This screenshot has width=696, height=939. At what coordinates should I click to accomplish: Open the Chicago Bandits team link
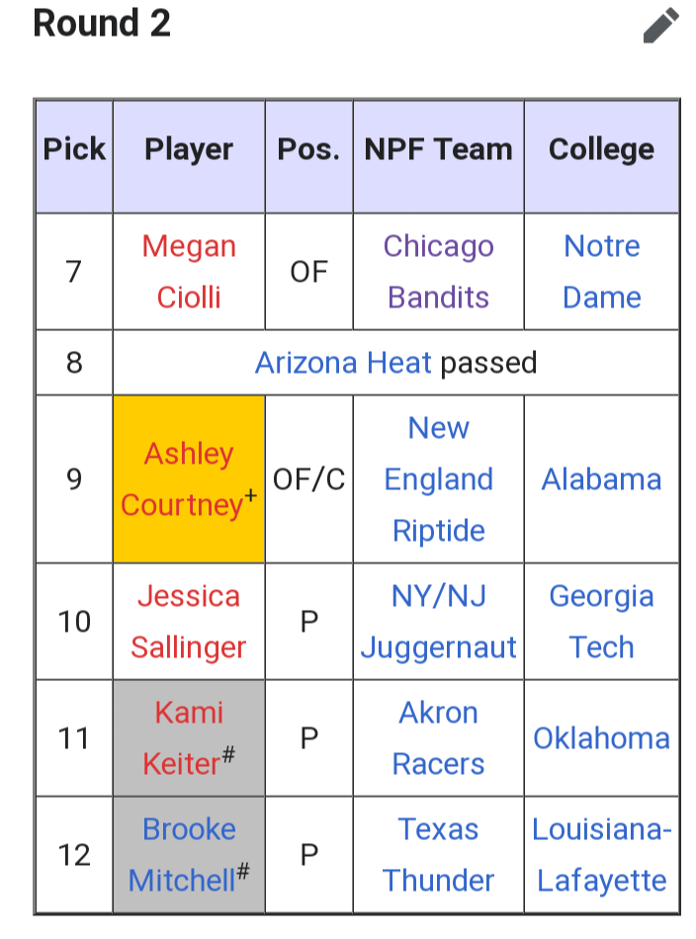[x=438, y=272]
